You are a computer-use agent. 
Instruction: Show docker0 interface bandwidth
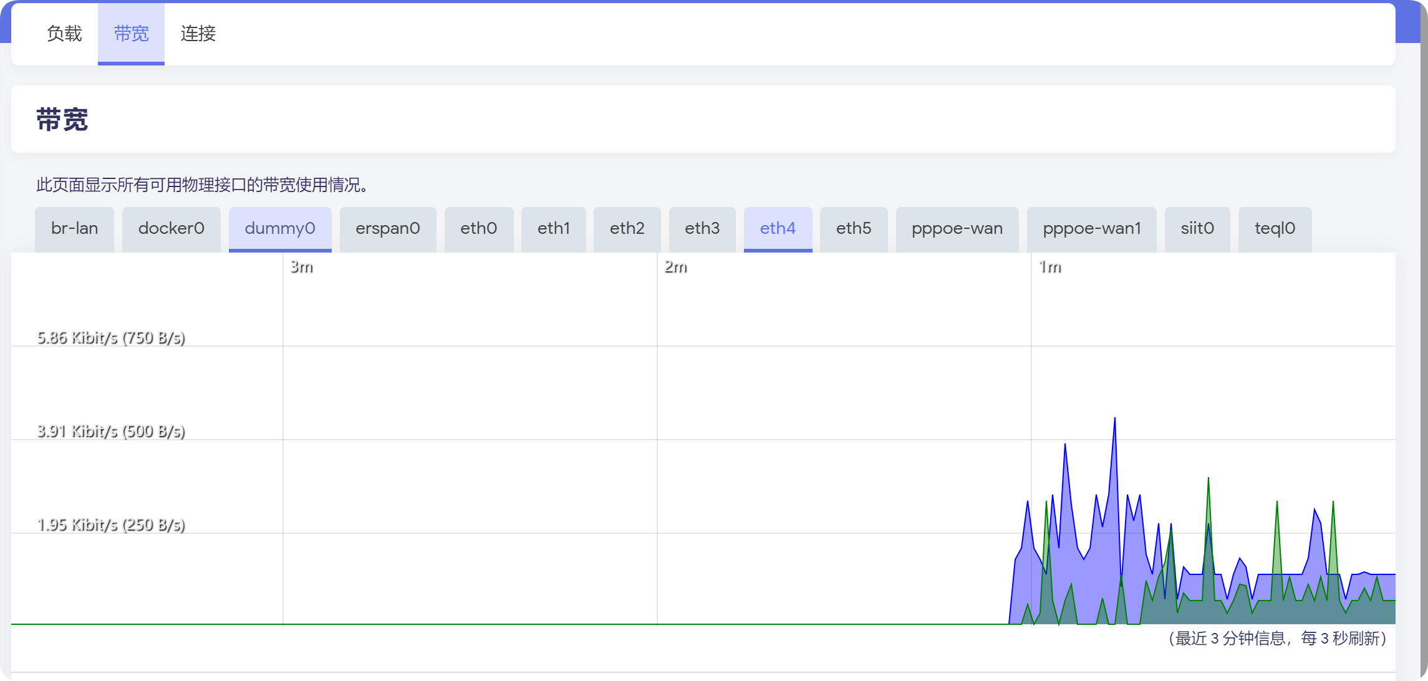171,229
